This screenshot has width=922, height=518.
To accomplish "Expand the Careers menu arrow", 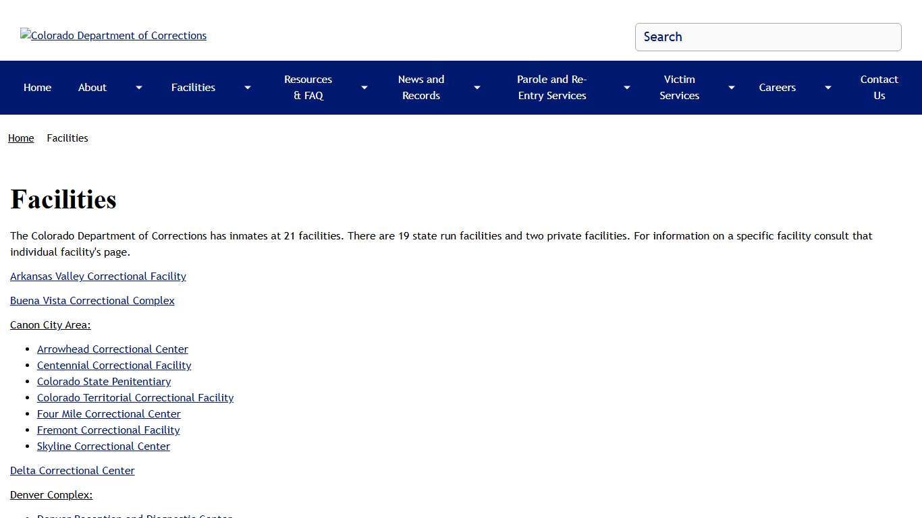I will [x=828, y=88].
